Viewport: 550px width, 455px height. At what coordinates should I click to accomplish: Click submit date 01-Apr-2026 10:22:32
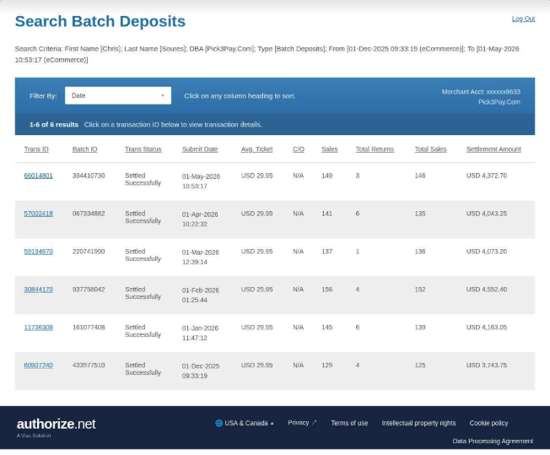point(200,219)
